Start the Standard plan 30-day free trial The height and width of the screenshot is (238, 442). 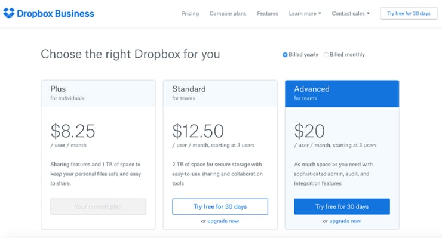(x=220, y=206)
